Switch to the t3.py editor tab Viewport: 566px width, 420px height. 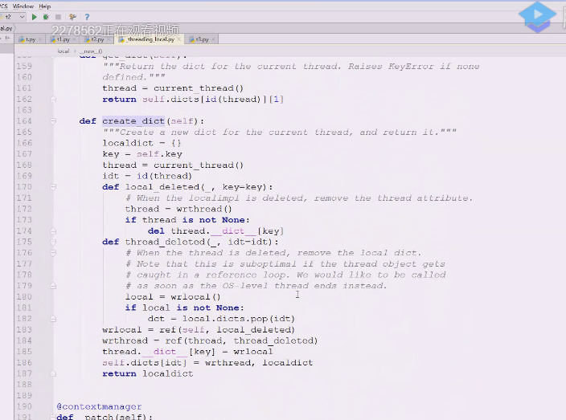point(202,39)
